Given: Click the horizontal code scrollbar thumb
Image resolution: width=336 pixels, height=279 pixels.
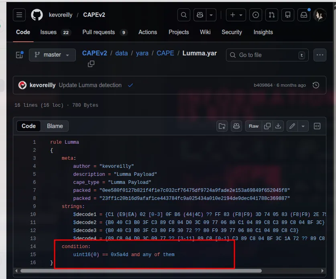Looking at the screenshot, I should pos(141,271).
